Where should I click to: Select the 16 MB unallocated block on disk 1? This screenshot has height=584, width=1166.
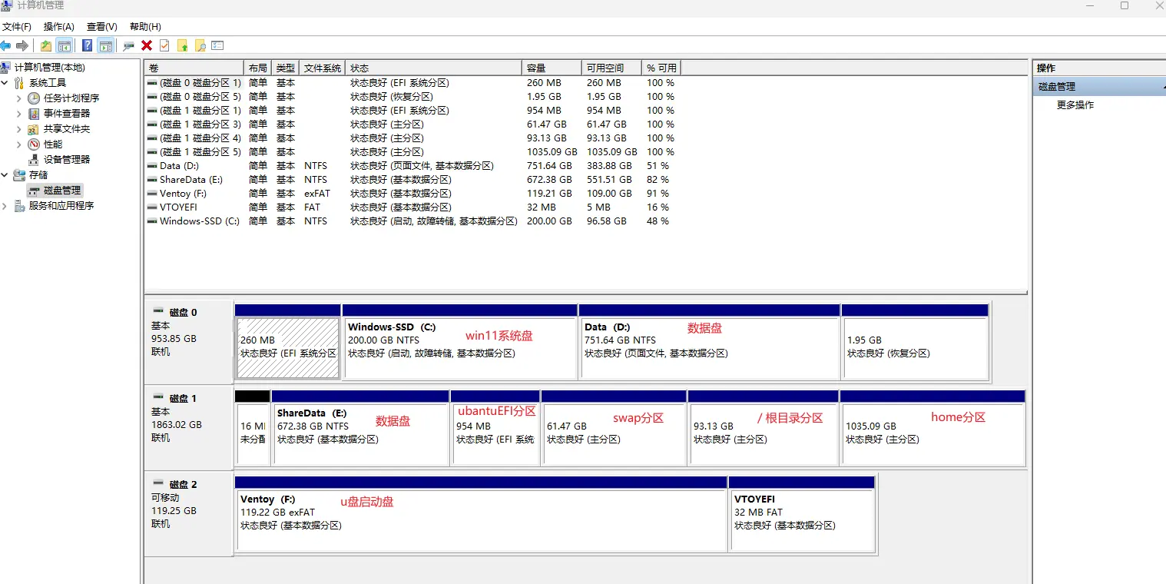click(253, 427)
